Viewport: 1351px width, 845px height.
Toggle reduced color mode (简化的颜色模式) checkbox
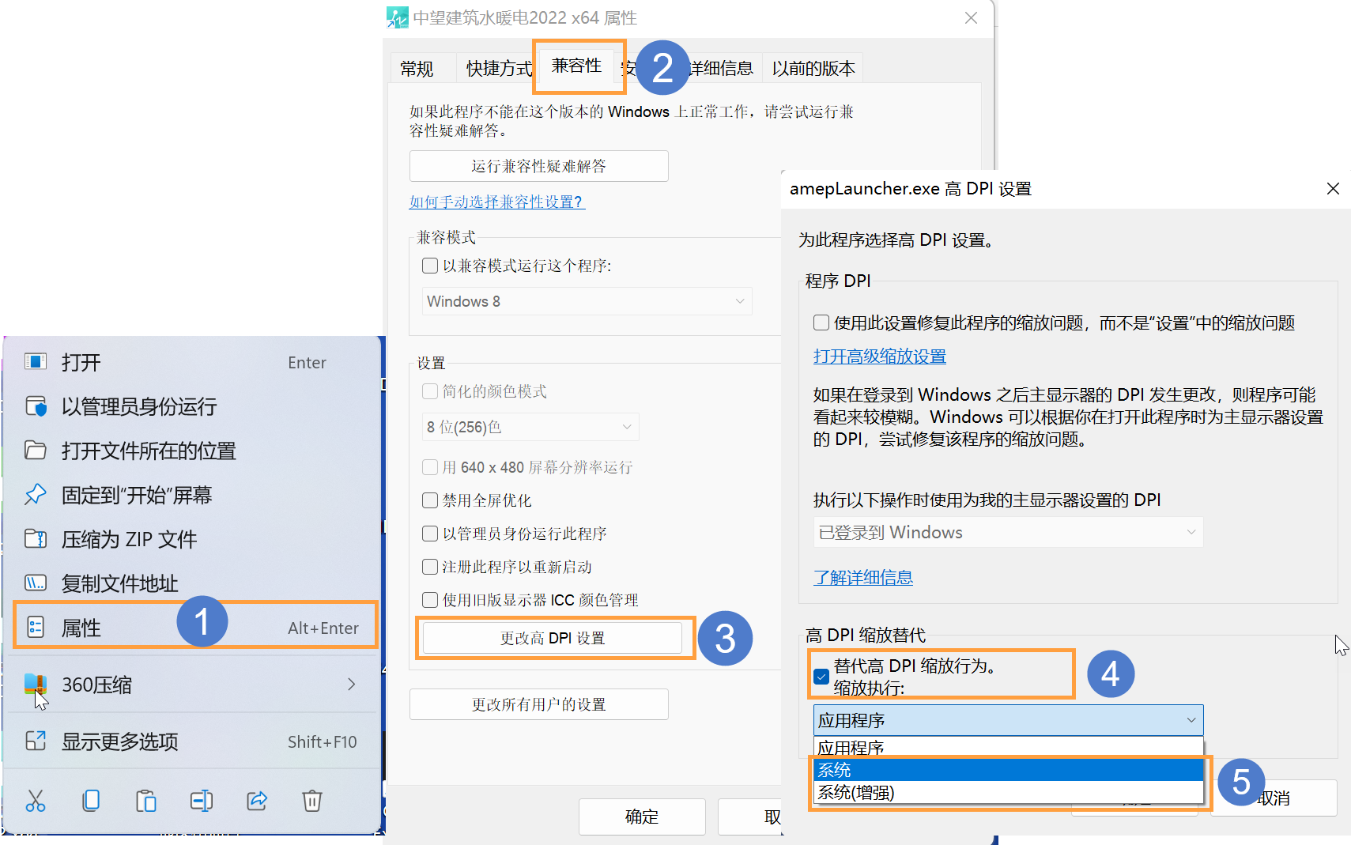[430, 391]
